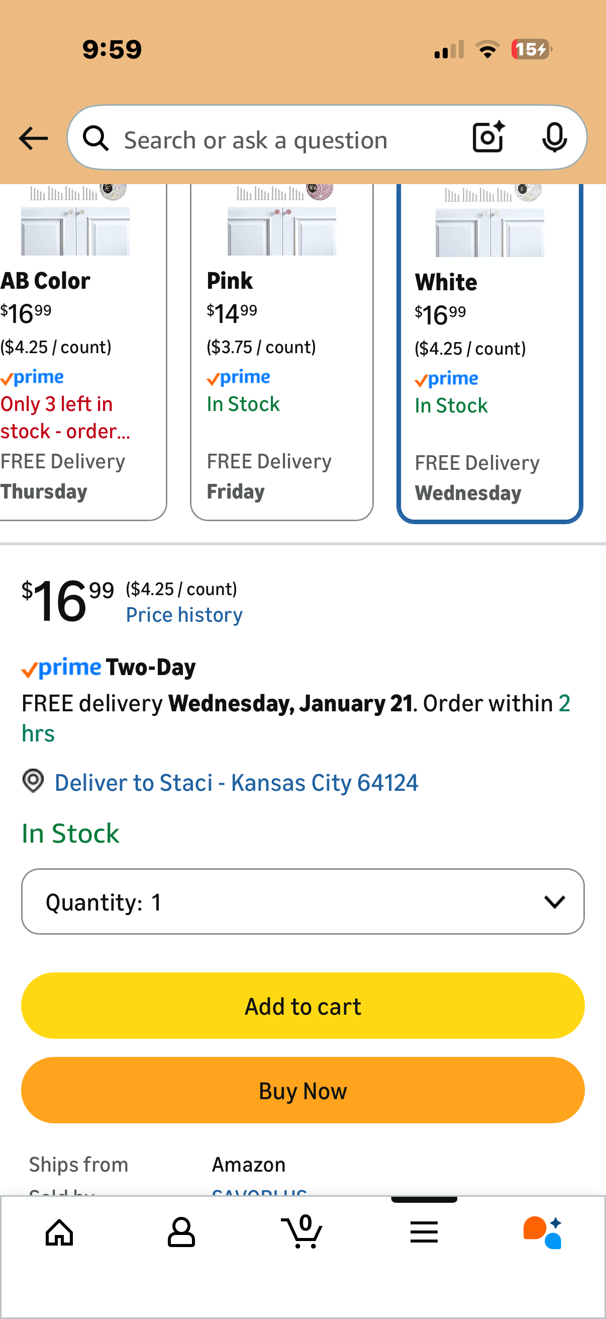
Task: Go to Home tab
Action: [x=60, y=1232]
